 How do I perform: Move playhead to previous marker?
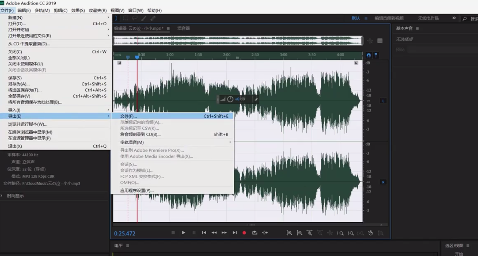tap(204, 233)
